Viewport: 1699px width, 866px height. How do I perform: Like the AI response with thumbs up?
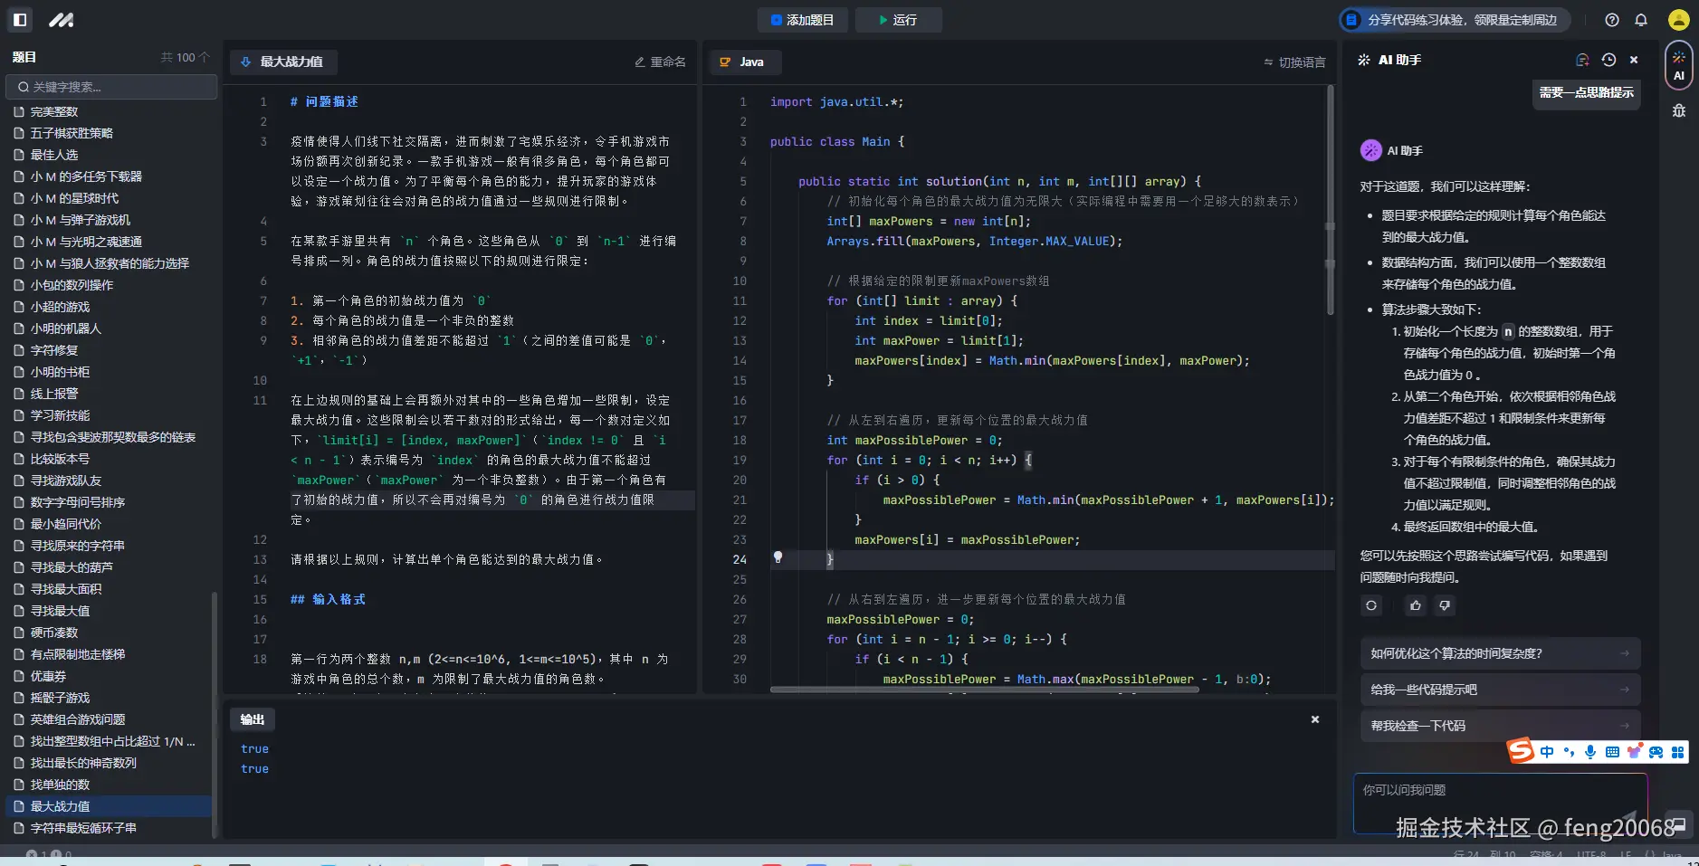tap(1416, 605)
